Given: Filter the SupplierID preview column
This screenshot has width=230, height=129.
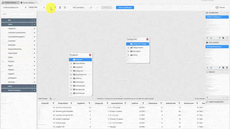Looking at the screenshot, I should click(89, 103).
